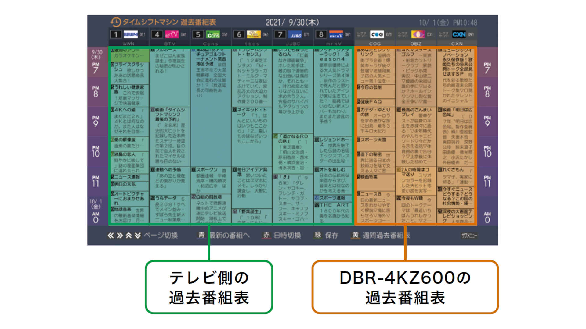Select the highlighted カラオケキン program cell
The height and width of the screenshot is (329, 586).
pyautogui.click(x=130, y=55)
